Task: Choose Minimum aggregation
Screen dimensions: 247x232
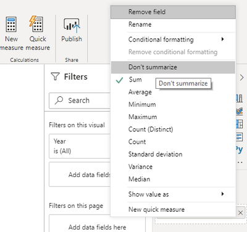Action: click(173, 104)
